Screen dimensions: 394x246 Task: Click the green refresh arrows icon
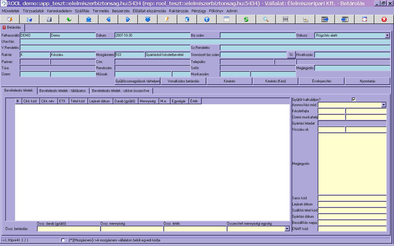246,19
